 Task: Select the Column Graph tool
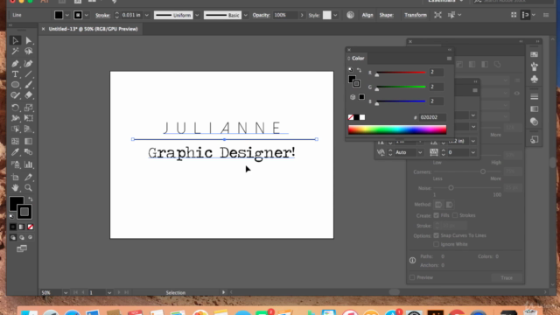point(29,164)
